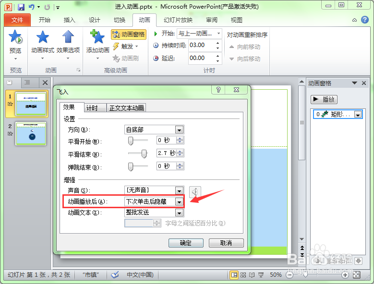374x284 pixels.
Task: Switch to Slide Sorter view icon
Action: (243, 275)
